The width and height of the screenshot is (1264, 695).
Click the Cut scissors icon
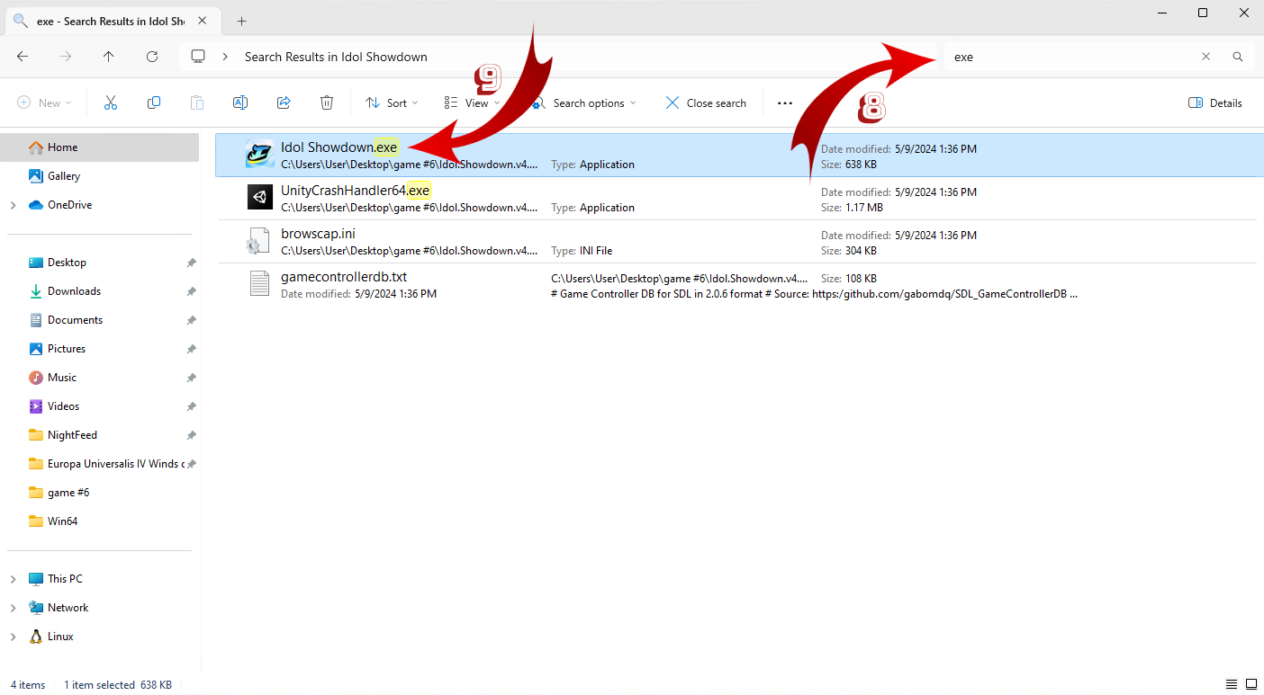111,103
